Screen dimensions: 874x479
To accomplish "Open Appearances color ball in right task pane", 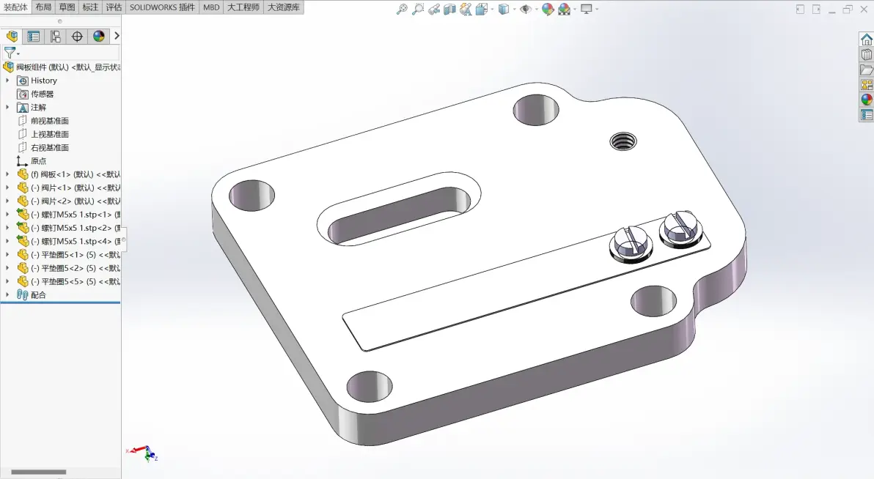I will 866,100.
